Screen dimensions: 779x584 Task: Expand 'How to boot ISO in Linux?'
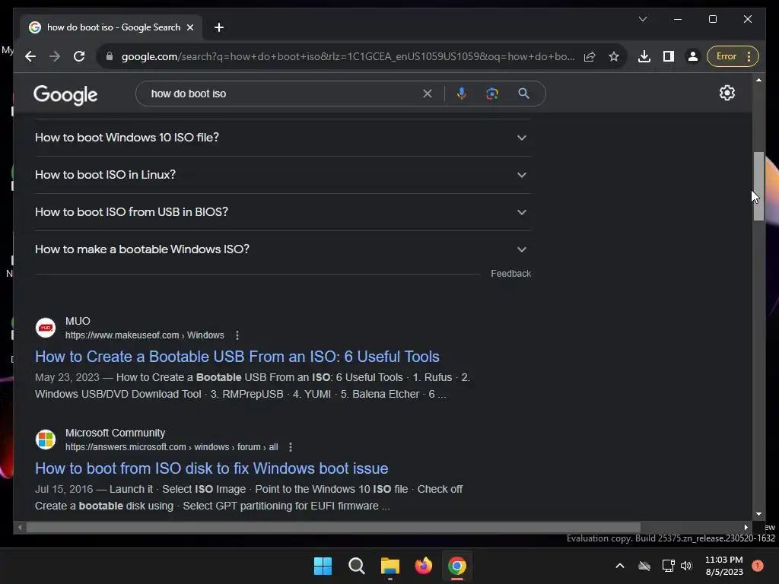click(282, 175)
